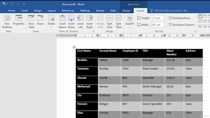Open Customize Quick Access Toolbar dropdown

pyautogui.click(x=24, y=4)
